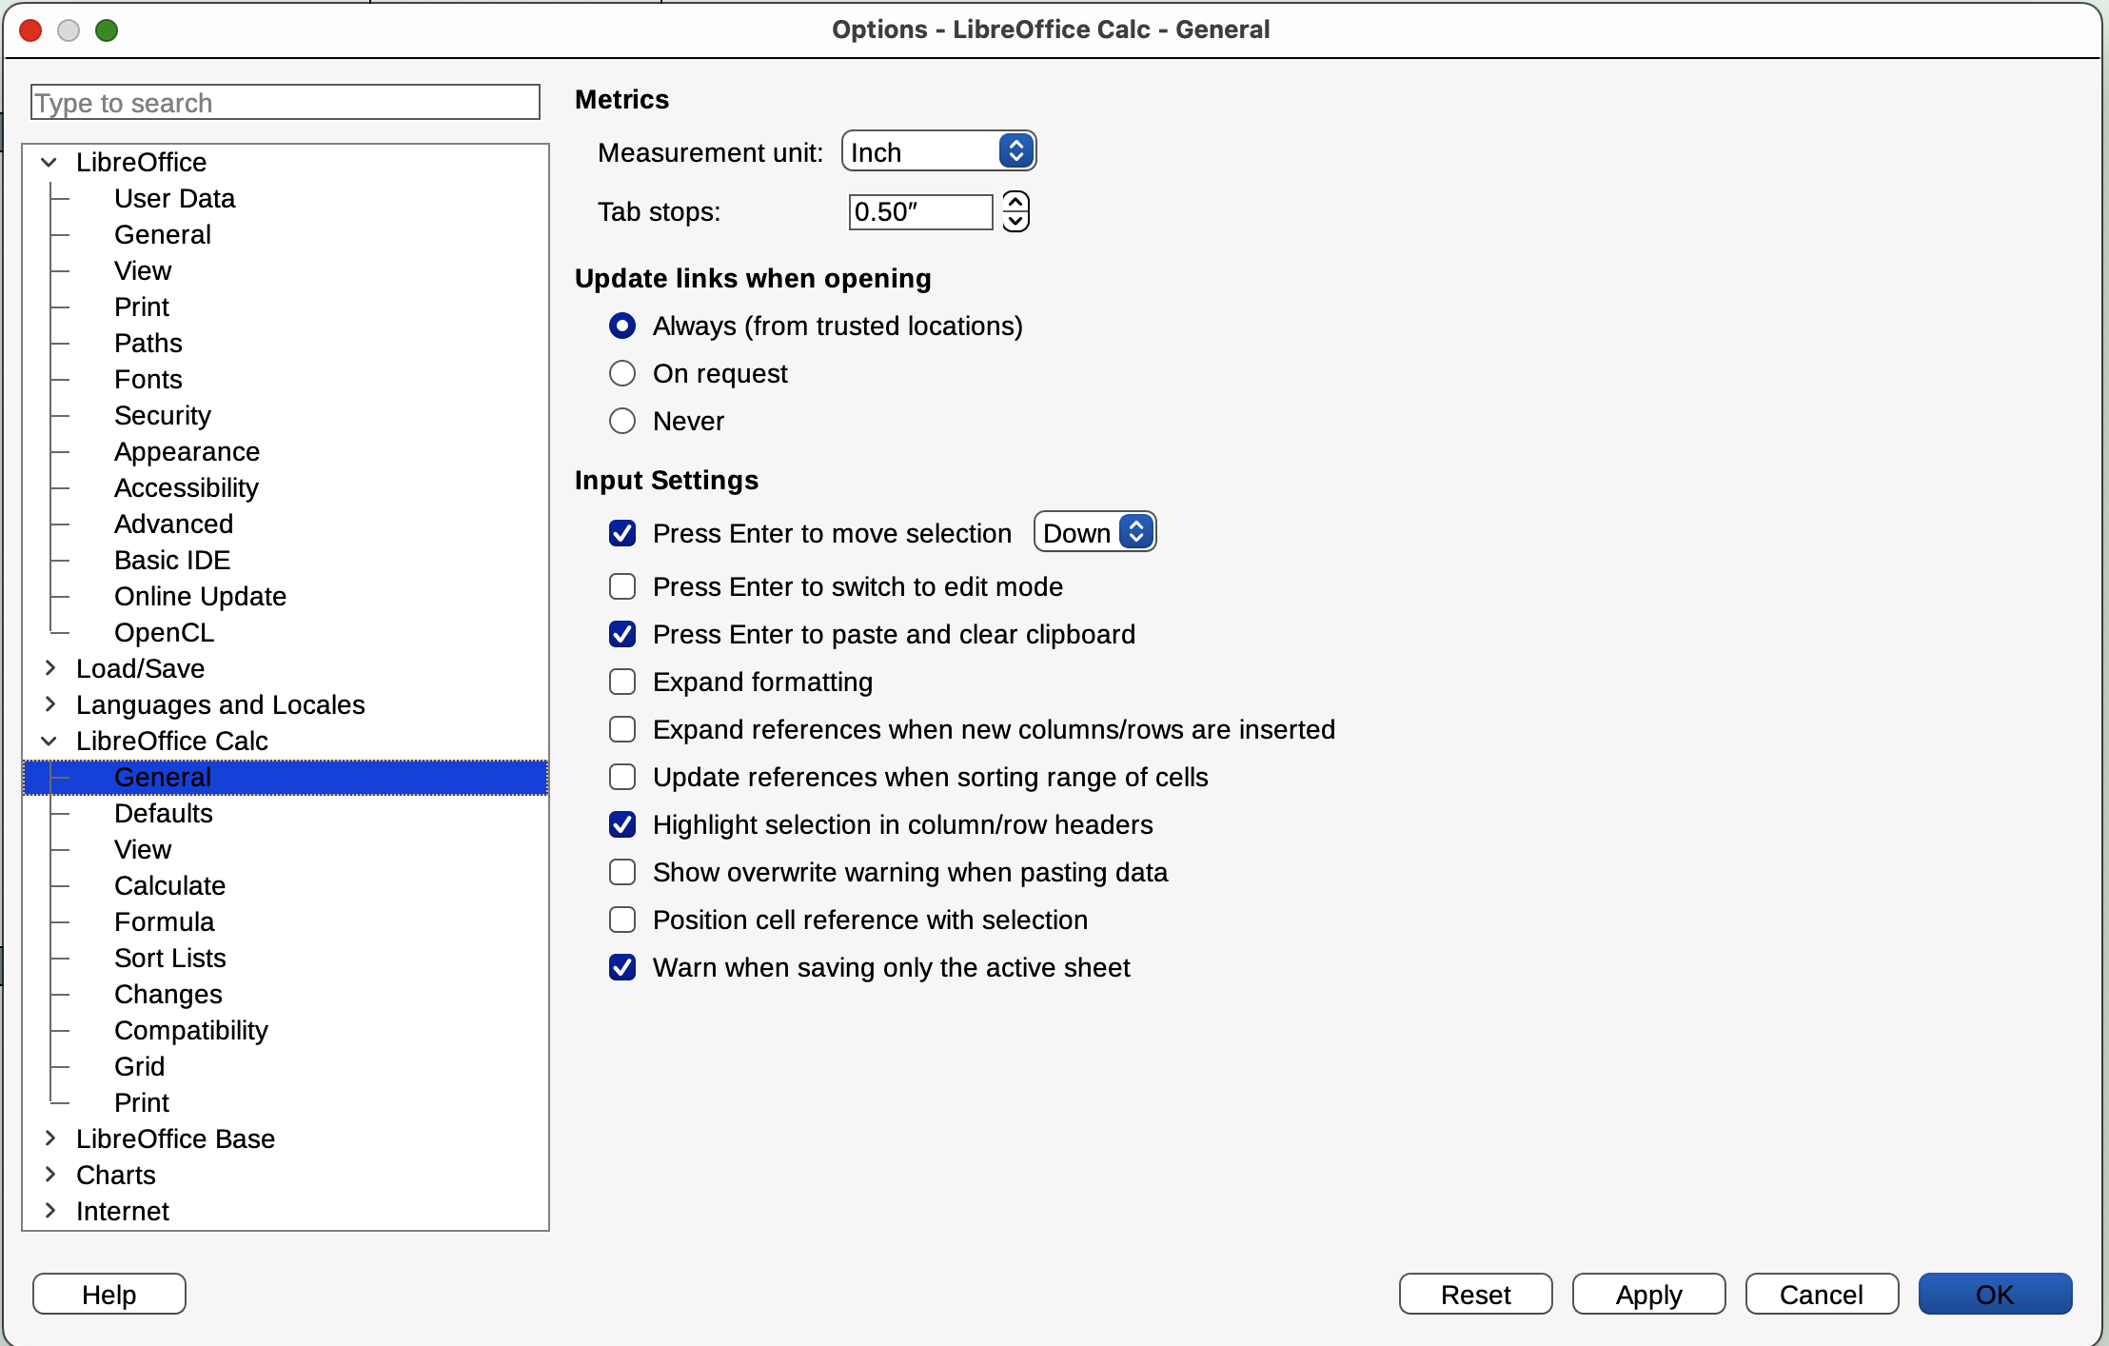Expand the Internet tree node
2109x1346 pixels.
tap(49, 1211)
